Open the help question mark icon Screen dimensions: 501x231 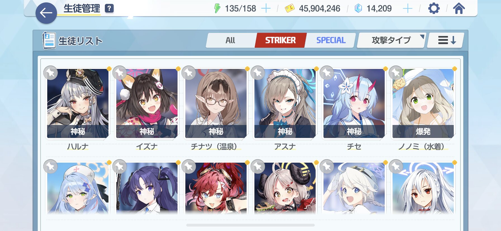point(109,8)
